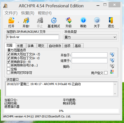
Task: Open About (关于) info icon
Action: click(x=97, y=20)
